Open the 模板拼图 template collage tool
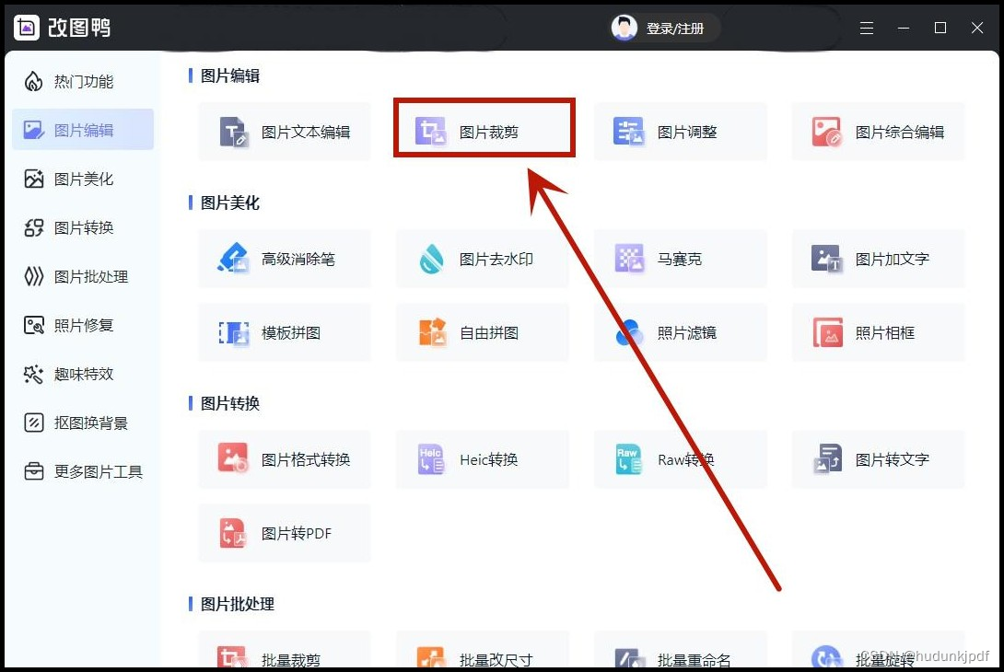Screen dimensions: 1004x672 [x=284, y=332]
